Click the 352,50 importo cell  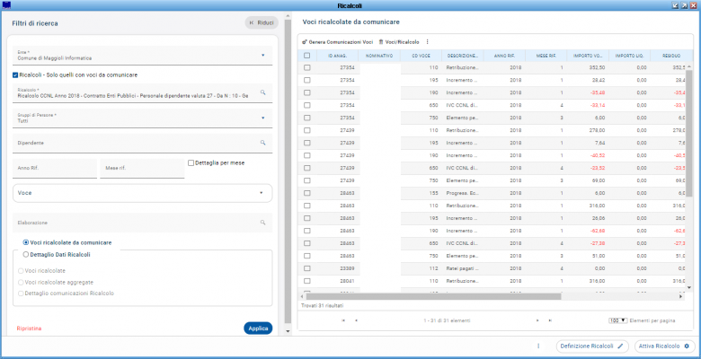click(x=588, y=68)
